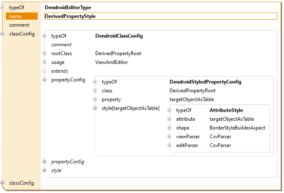This screenshot has width=284, height=193.
Task: Collapse the style[targetObjectAsTable] diamond node
Action: [95, 108]
